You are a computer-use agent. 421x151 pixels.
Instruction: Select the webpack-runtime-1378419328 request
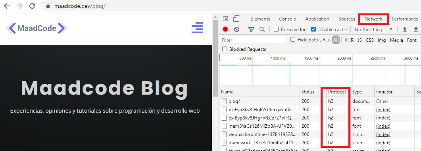coord(320,134)
